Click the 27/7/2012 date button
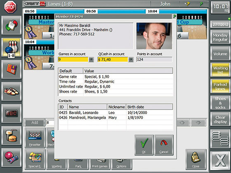 pos(220,24)
